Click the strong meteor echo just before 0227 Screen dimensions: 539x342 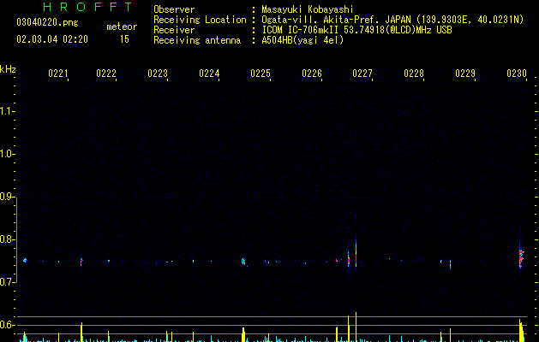[356, 252]
